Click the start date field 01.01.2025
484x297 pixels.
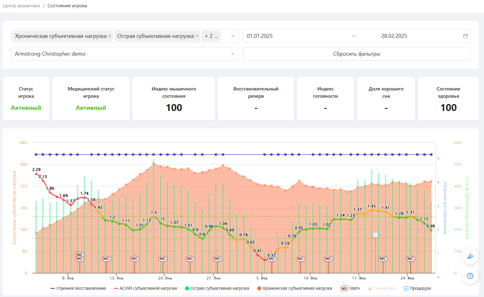click(x=260, y=36)
